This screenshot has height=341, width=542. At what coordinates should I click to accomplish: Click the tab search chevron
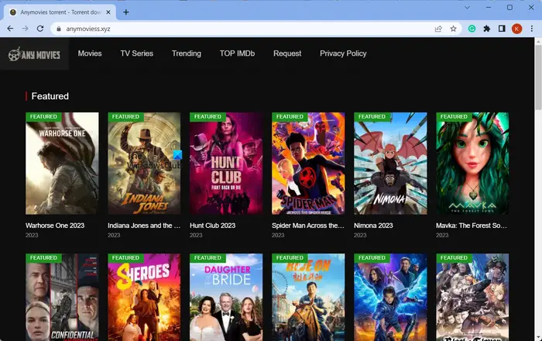(467, 7)
